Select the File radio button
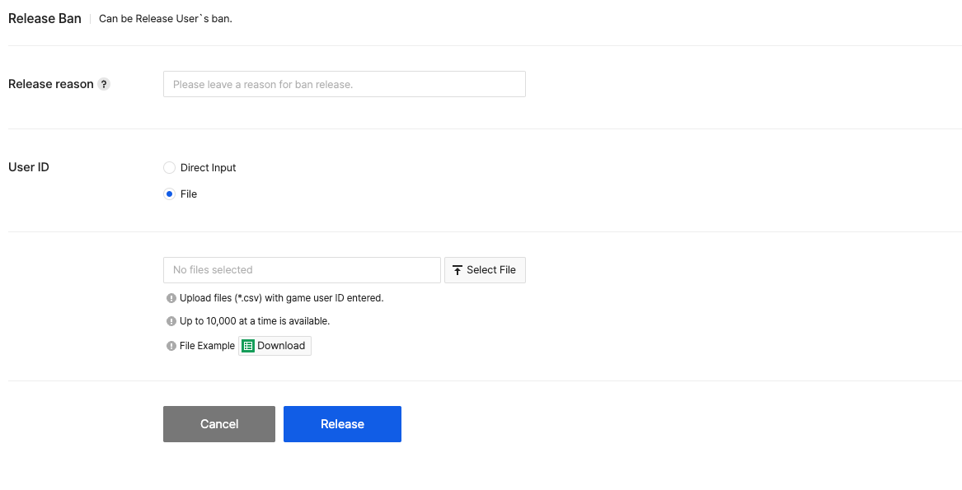Image resolution: width=962 pixels, height=490 pixels. (x=169, y=194)
